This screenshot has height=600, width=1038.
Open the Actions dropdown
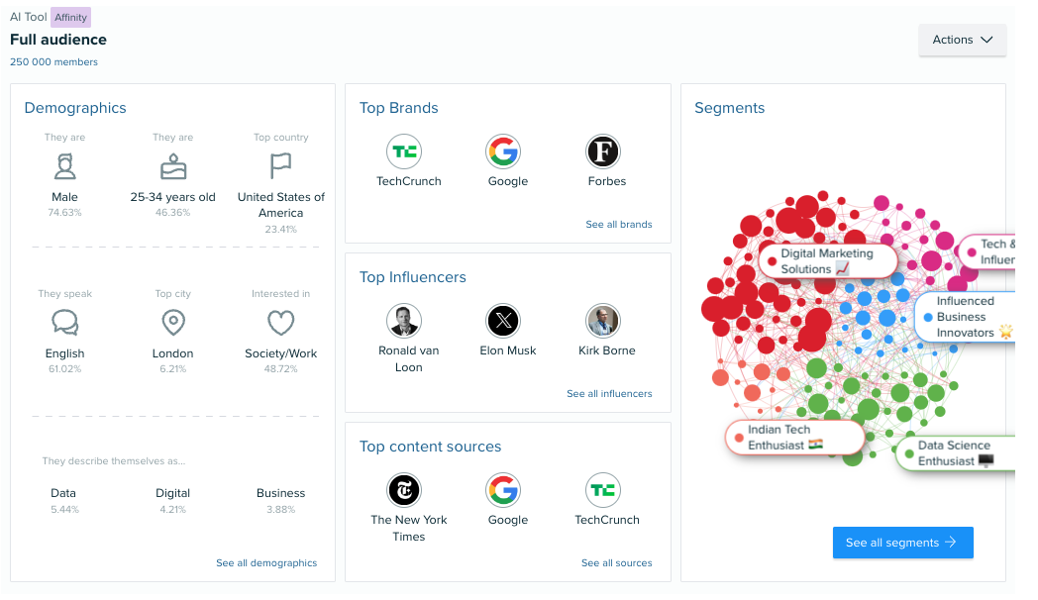pyautogui.click(x=962, y=40)
